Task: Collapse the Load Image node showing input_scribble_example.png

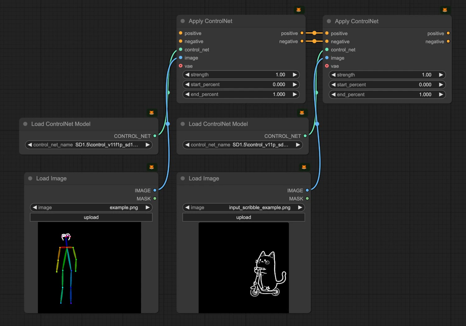Action: tap(183, 178)
